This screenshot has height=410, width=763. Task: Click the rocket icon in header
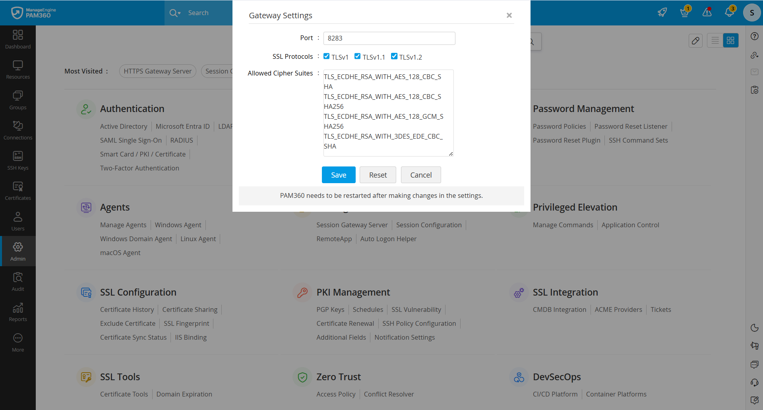pyautogui.click(x=662, y=12)
